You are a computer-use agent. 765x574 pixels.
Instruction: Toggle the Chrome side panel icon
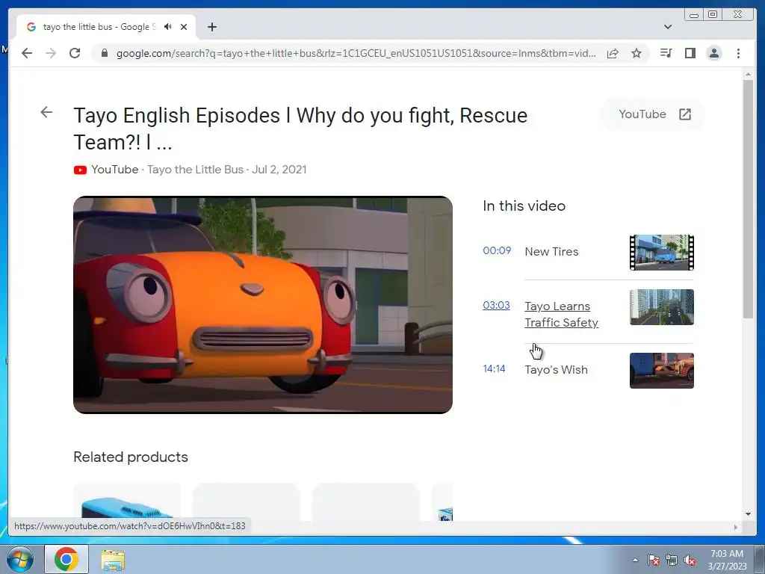[690, 53]
